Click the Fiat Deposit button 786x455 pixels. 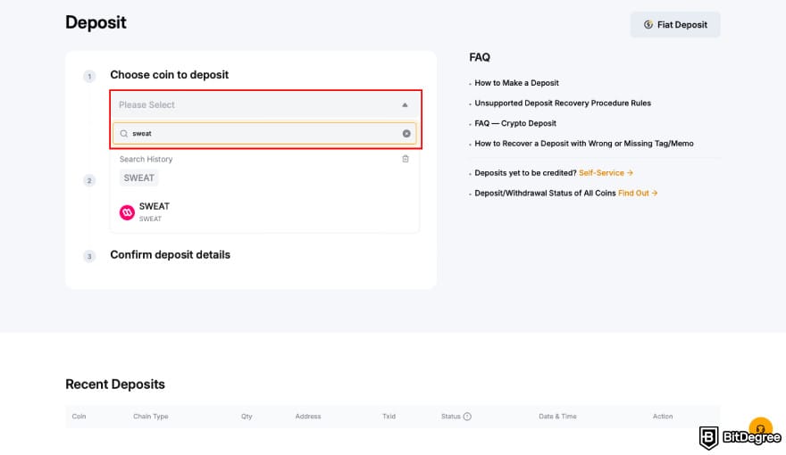click(x=674, y=24)
